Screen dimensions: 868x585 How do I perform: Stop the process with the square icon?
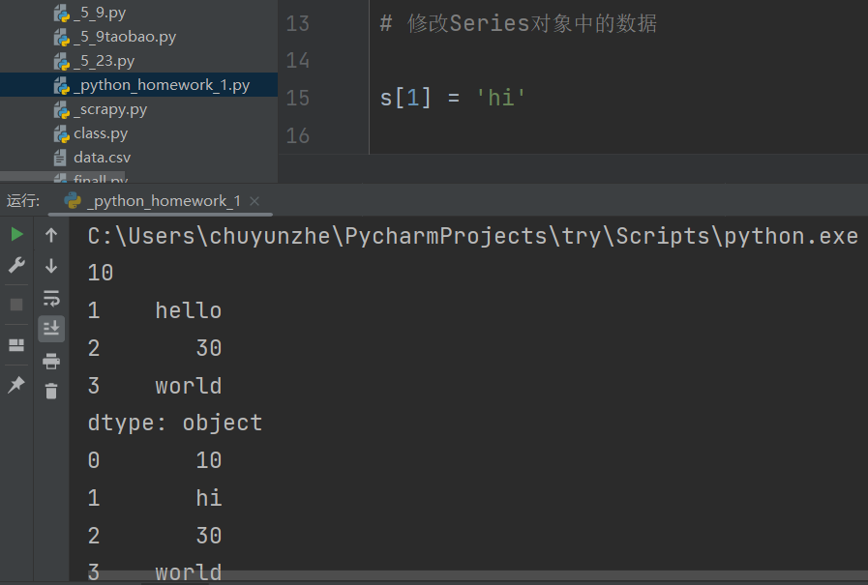(x=16, y=304)
